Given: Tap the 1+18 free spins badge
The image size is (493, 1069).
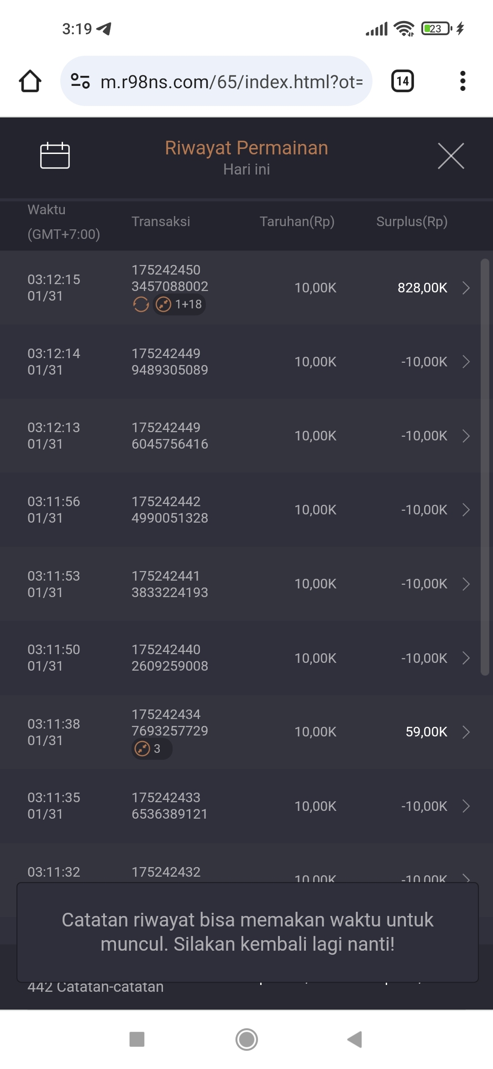Looking at the screenshot, I should point(180,304).
